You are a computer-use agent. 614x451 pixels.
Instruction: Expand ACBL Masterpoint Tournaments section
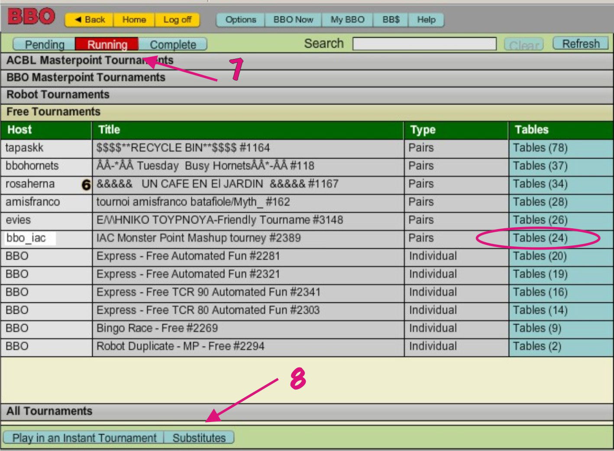pos(307,61)
